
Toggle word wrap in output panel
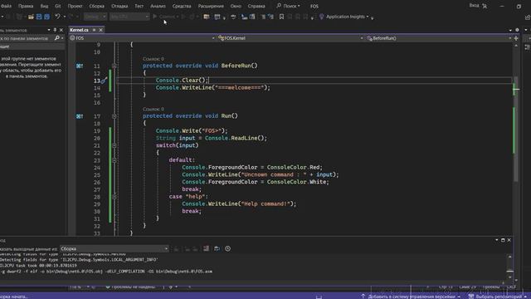pos(217,249)
